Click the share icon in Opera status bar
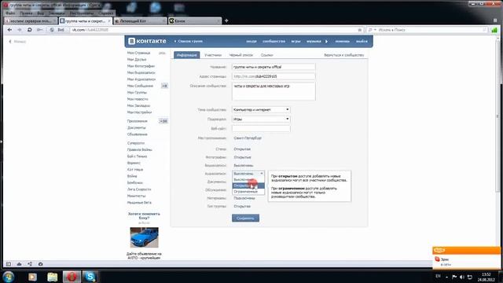This screenshot has width=503, height=283. click(30, 264)
